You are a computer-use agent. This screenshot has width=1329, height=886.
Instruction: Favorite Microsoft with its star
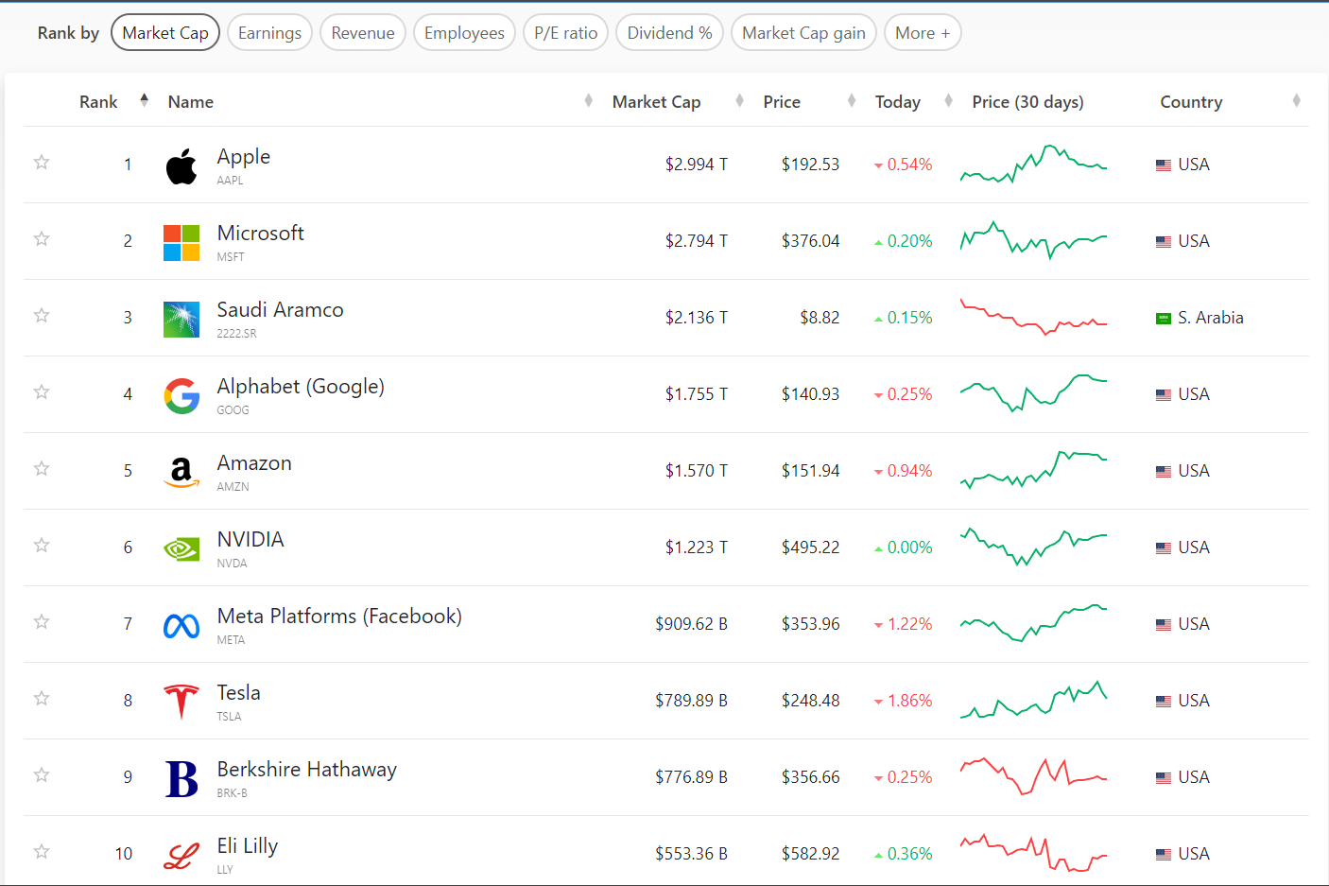[x=42, y=239]
